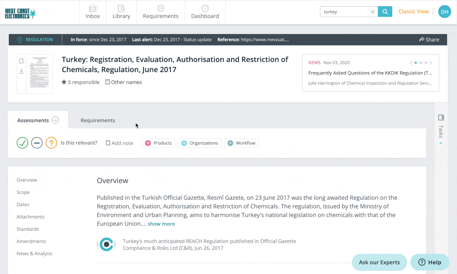Mark regulation as relevant with green check
This screenshot has width=457, height=274.
click(22, 143)
